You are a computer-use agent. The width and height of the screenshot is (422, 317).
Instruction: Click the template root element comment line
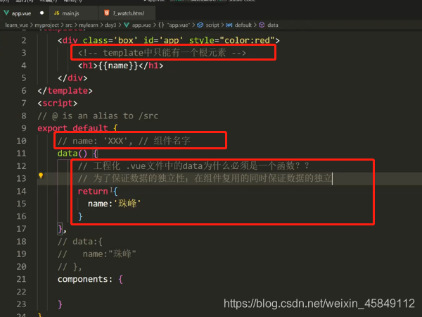pos(162,53)
